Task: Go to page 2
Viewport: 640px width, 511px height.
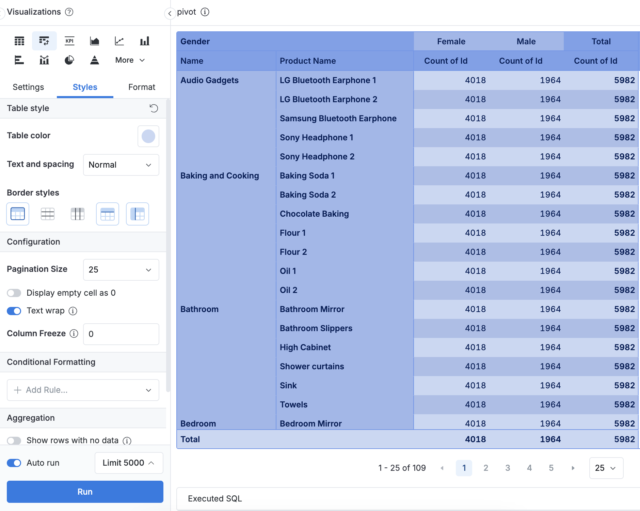Action: (x=486, y=468)
